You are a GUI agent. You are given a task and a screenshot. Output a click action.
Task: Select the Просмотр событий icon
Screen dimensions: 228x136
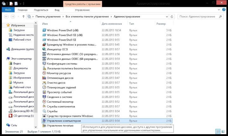click(44, 92)
